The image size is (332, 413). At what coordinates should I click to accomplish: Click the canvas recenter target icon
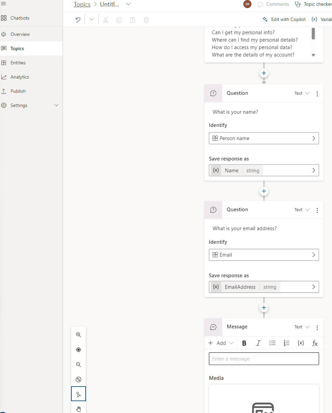tap(79, 350)
